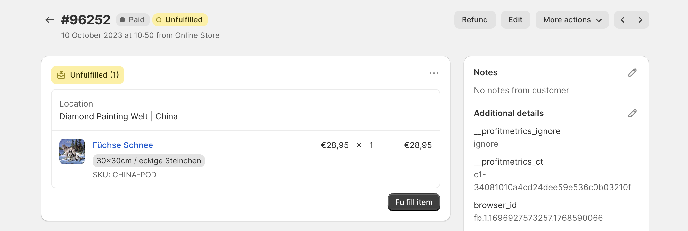Click the Füchse Schnee product thumbnail
Screen dimensions: 688x231
pos(72,152)
